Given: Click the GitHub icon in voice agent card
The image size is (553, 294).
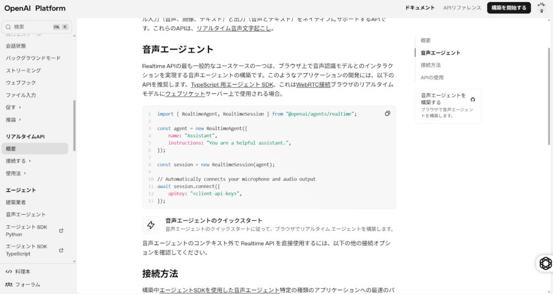Looking at the screenshot, I should tap(473, 100).
